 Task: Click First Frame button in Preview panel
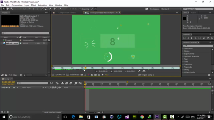tap(184, 38)
